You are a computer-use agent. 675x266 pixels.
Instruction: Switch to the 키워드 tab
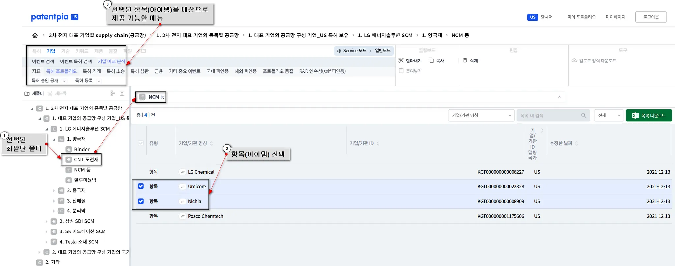pyautogui.click(x=82, y=51)
